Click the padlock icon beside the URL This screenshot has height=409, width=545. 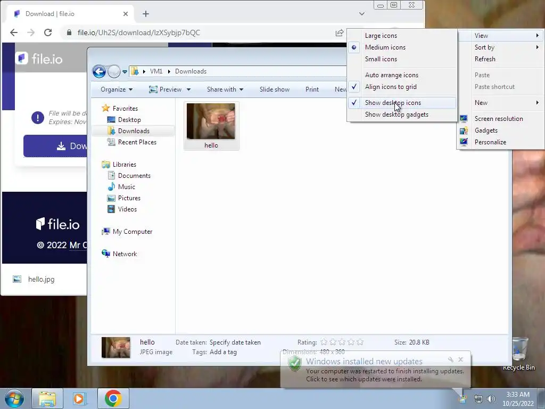(x=69, y=32)
